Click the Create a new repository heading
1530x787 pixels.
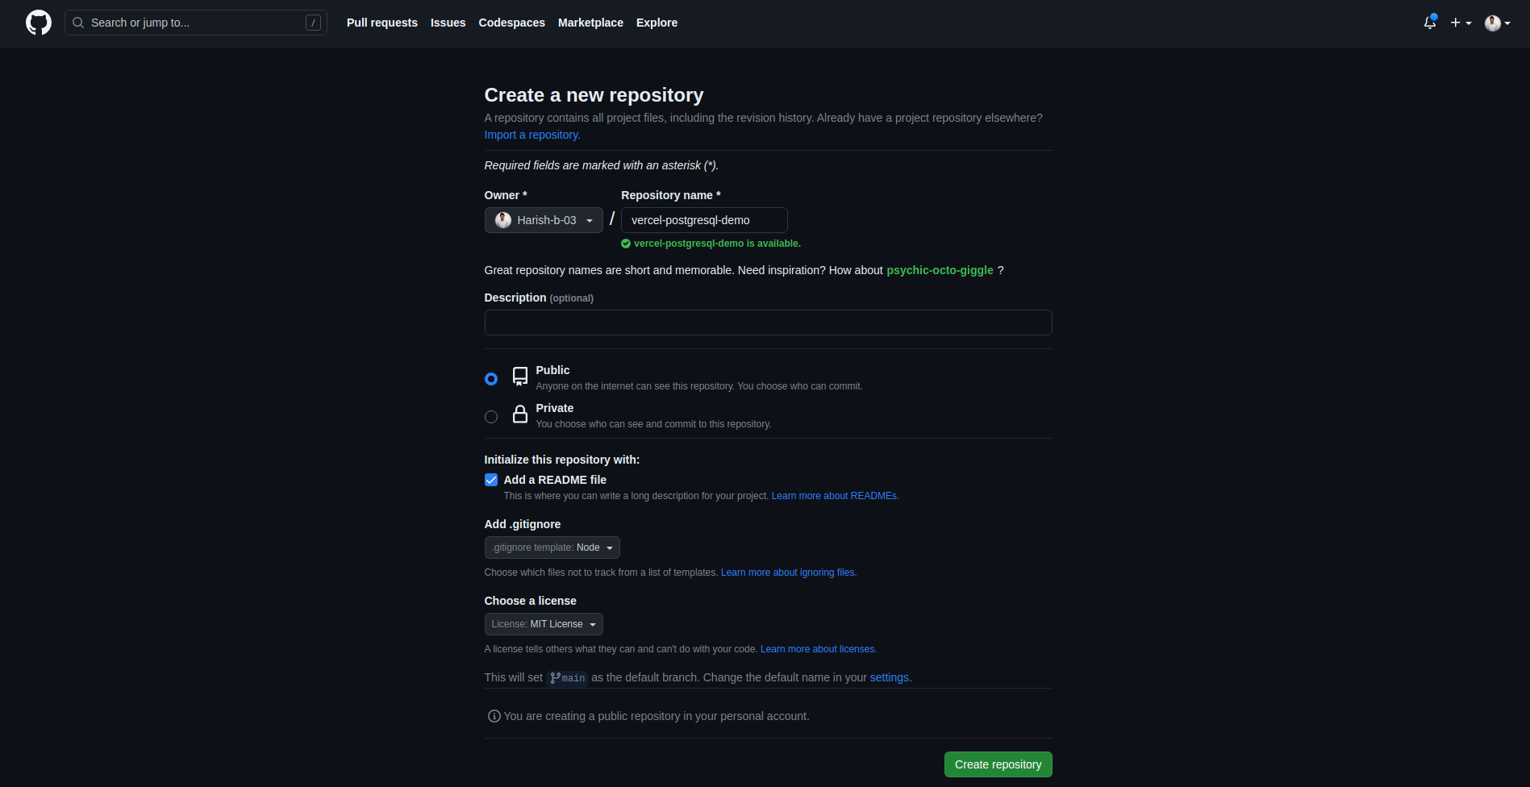(594, 95)
